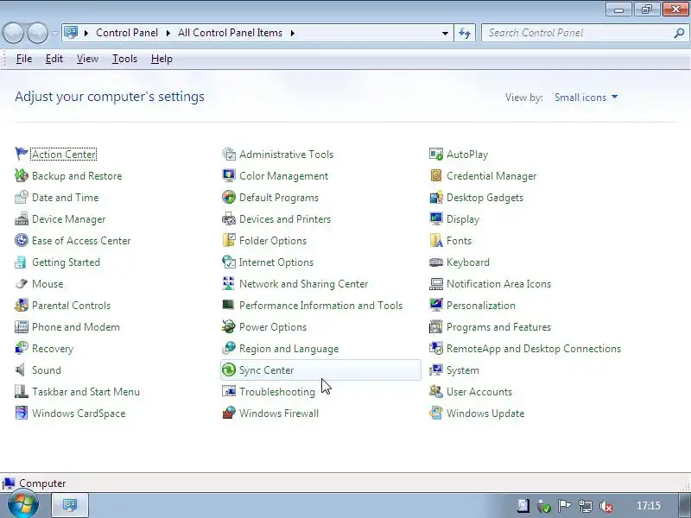
Task: Open Taskbar and Start Menu link
Action: (86, 392)
